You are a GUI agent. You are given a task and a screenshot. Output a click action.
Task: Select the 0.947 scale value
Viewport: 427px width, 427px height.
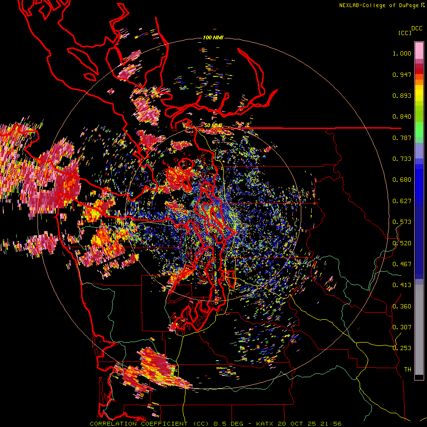pos(402,74)
